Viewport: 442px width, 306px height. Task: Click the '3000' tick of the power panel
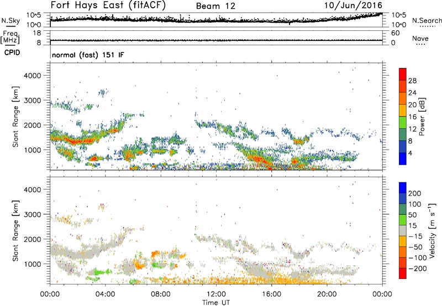coord(33,101)
